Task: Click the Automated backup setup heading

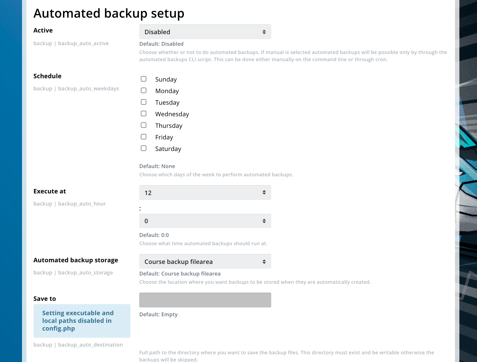Action: 109,13
